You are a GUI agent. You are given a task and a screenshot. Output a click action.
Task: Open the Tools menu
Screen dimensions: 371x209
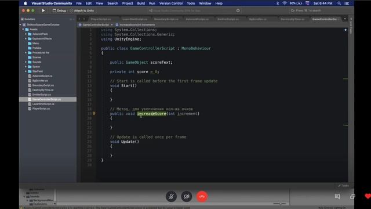(191, 3)
